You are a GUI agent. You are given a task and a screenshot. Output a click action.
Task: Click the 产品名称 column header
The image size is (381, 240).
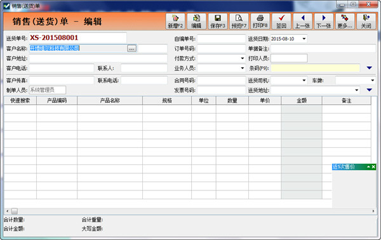click(x=110, y=100)
